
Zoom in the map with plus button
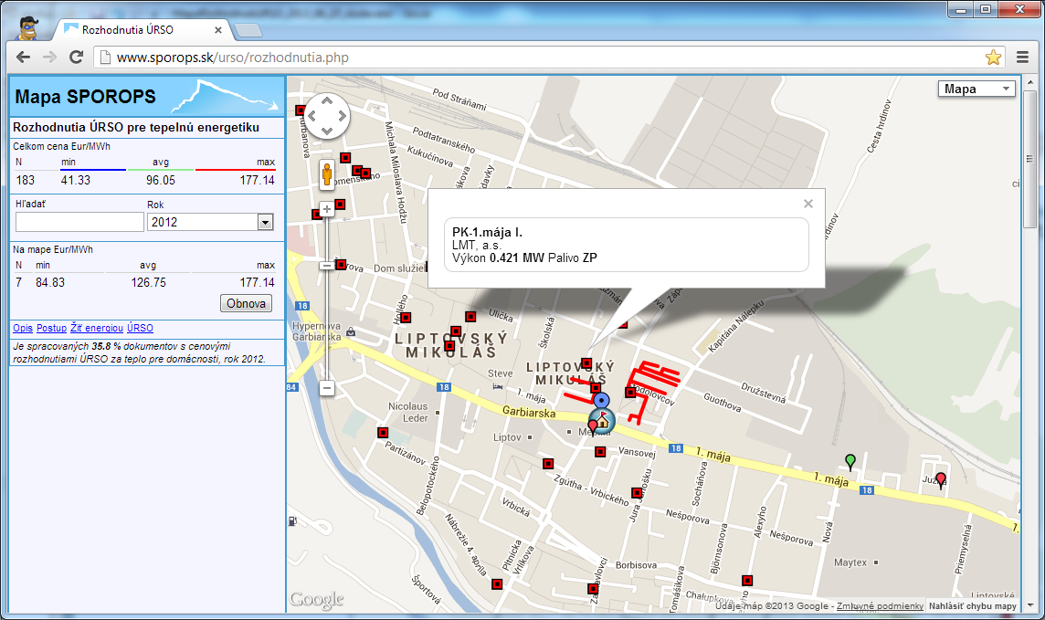click(327, 209)
